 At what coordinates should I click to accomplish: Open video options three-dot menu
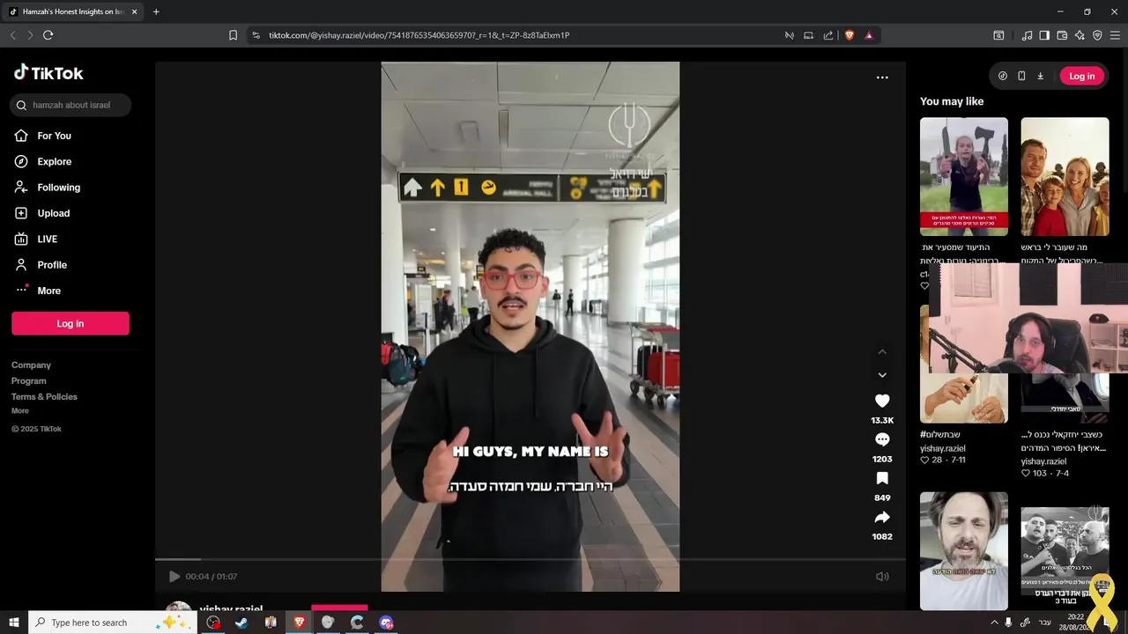pyautogui.click(x=882, y=77)
